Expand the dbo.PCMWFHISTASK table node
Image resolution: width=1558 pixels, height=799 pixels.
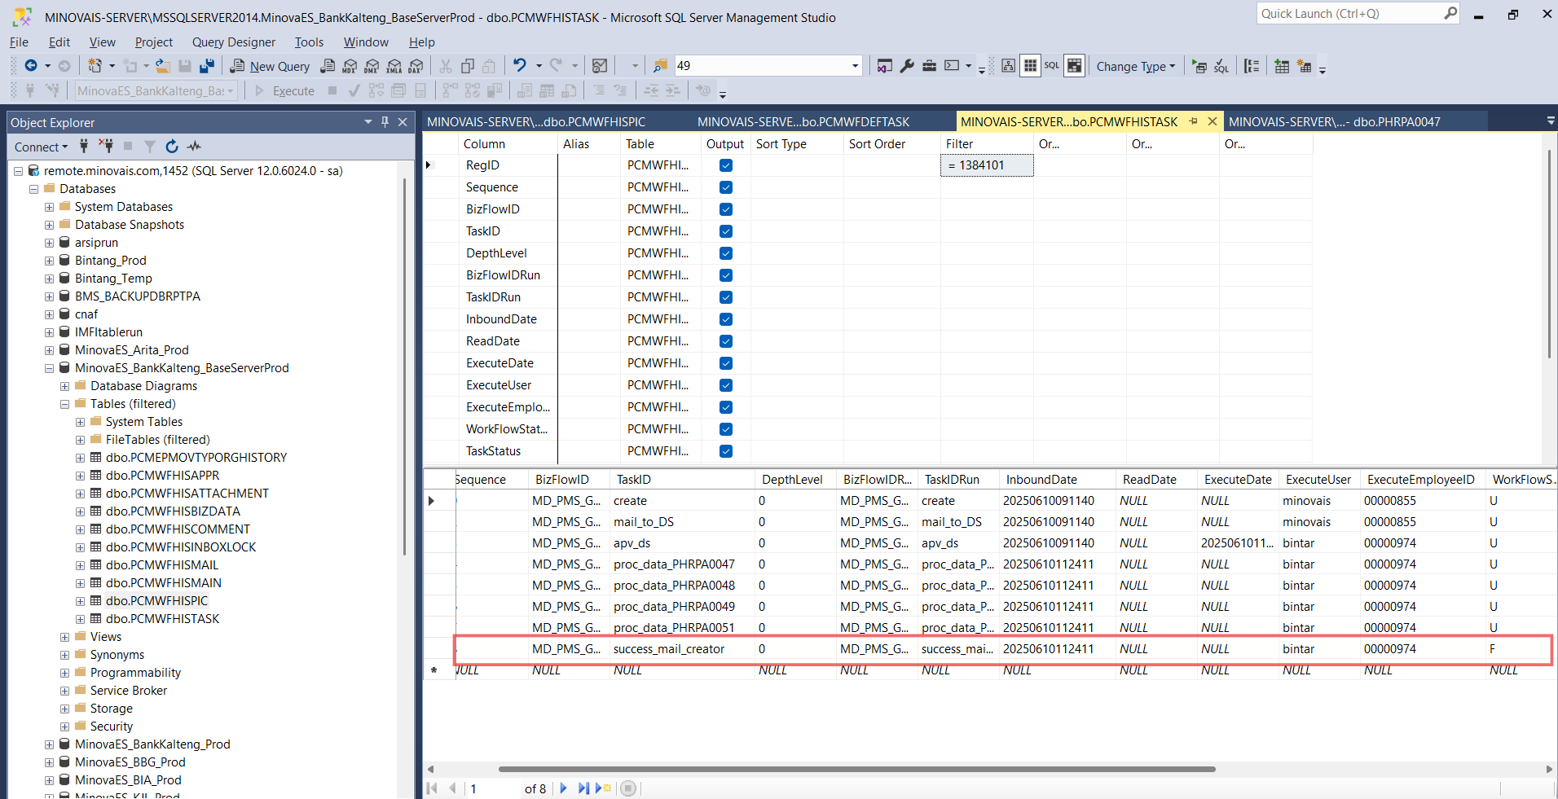coord(80,619)
